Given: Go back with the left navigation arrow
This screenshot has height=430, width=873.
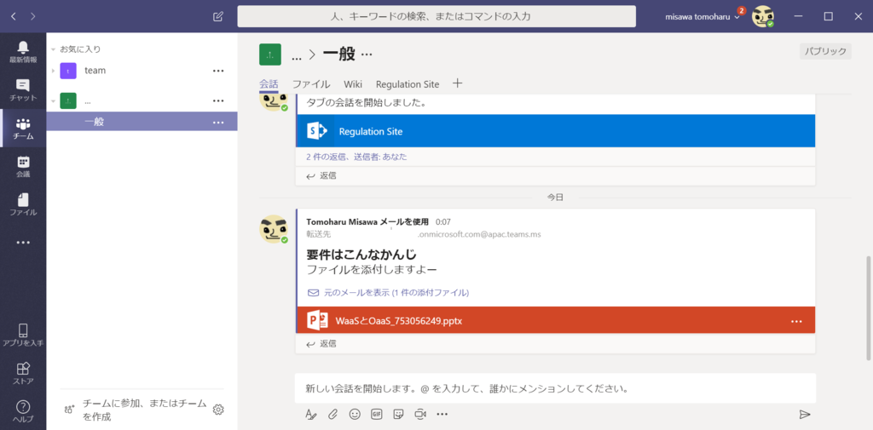Looking at the screenshot, I should click(x=14, y=16).
